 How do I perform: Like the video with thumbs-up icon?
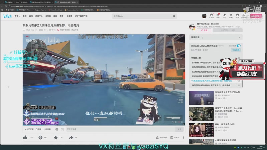pyautogui.click(x=25, y=137)
